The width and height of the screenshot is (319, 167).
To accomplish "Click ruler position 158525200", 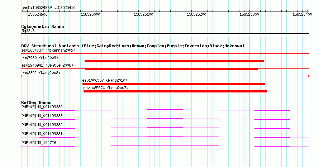I will pos(196,14).
